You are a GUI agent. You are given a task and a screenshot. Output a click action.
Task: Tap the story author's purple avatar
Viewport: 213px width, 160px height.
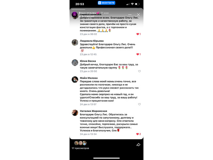tap(75, 15)
